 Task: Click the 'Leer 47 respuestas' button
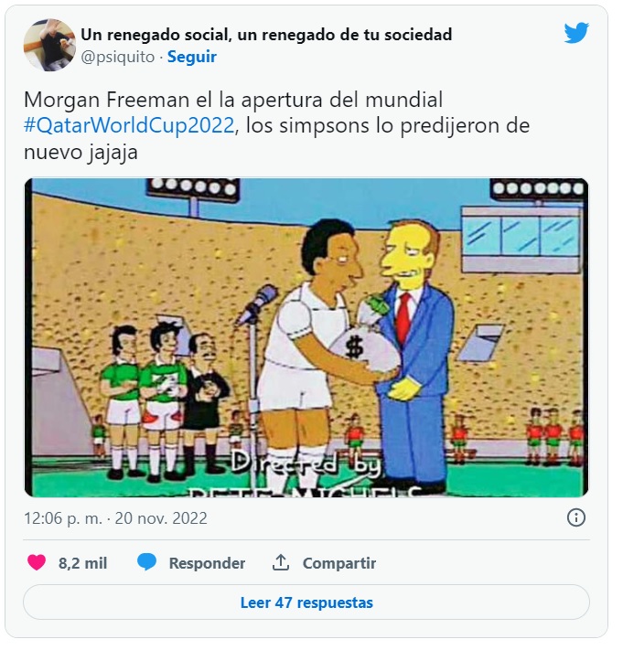tap(306, 602)
